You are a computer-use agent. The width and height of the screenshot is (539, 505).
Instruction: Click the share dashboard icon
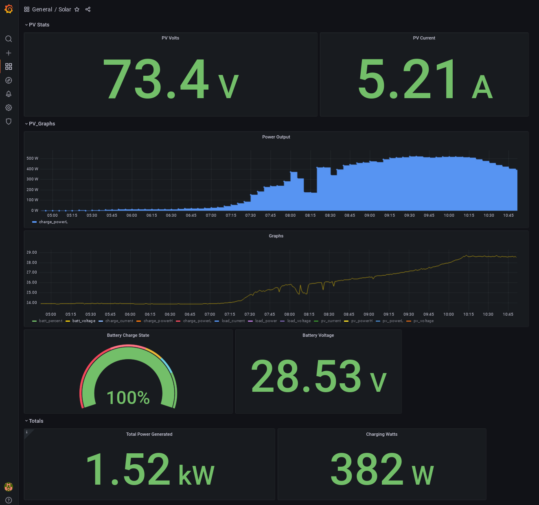pyautogui.click(x=88, y=9)
